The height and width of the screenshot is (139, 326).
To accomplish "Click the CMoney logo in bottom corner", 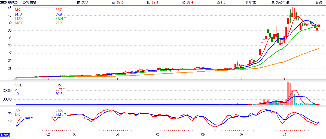I will click(x=5, y=135).
